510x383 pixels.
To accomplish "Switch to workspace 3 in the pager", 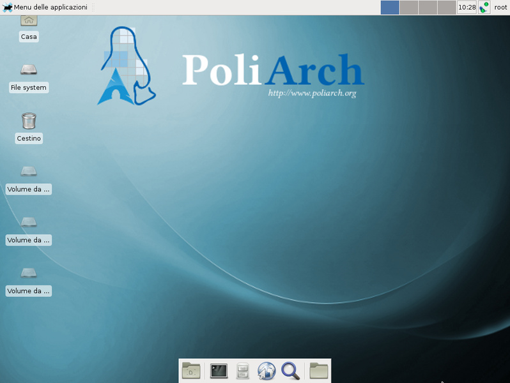I will tap(428, 7).
